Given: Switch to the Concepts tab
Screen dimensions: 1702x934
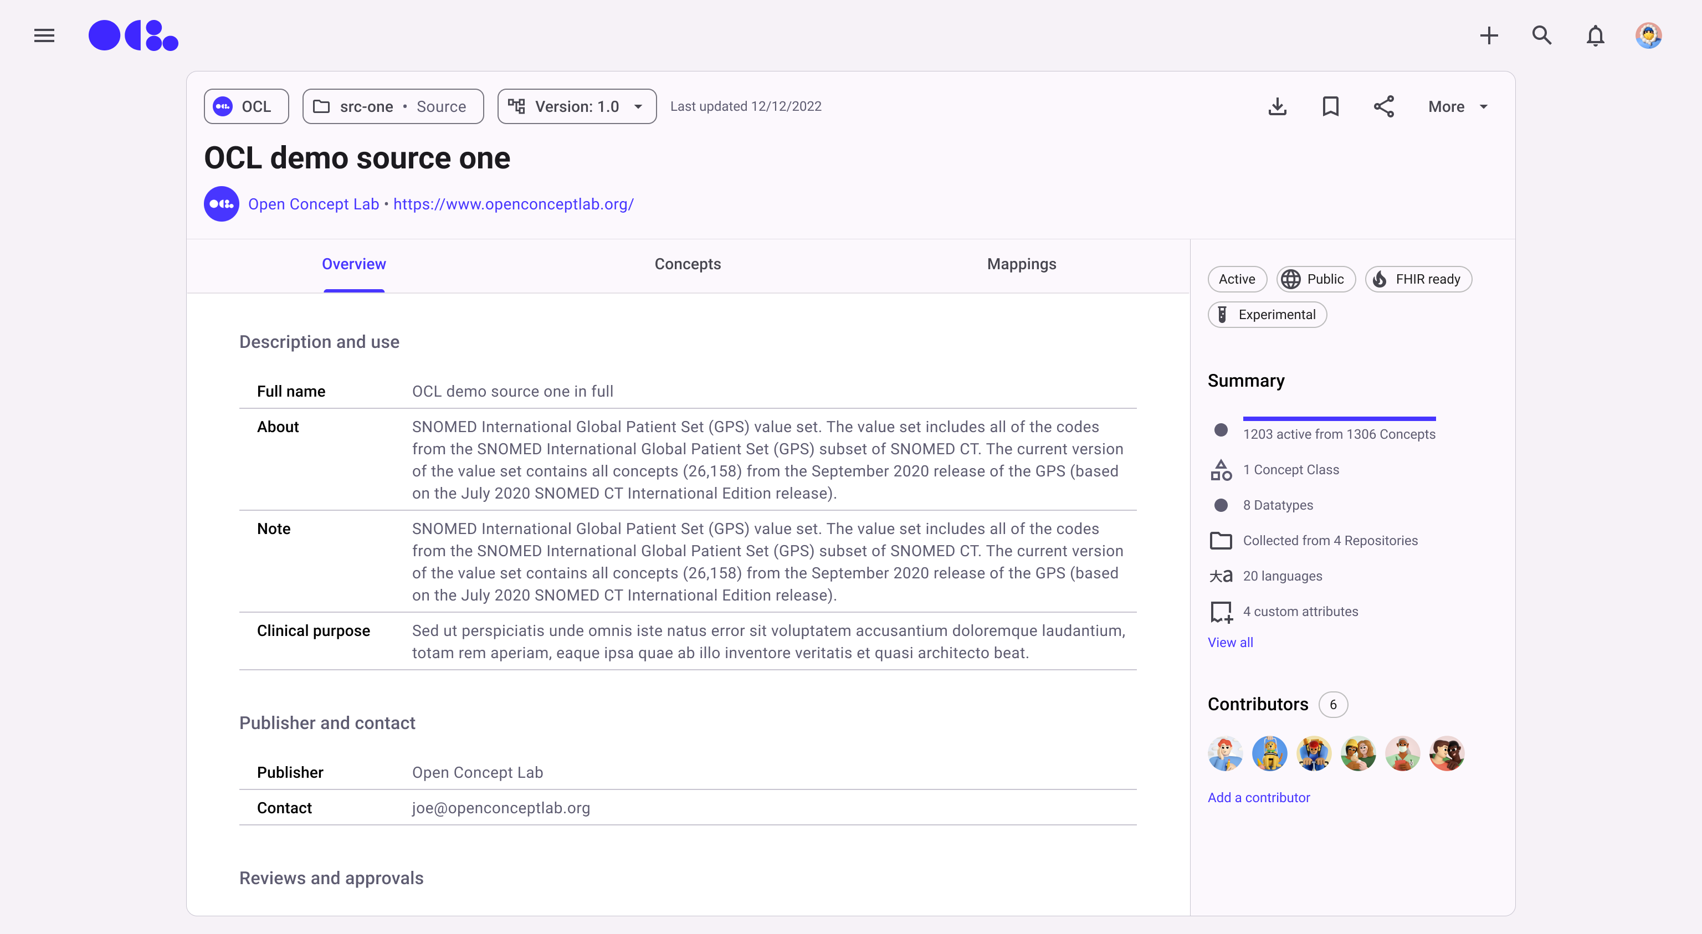Looking at the screenshot, I should click(x=687, y=264).
